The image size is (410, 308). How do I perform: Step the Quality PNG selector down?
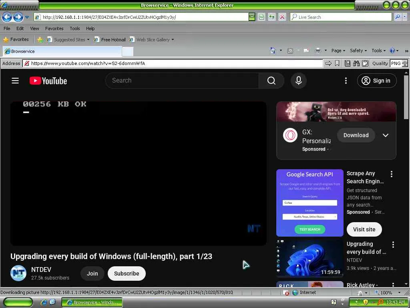coord(405,65)
